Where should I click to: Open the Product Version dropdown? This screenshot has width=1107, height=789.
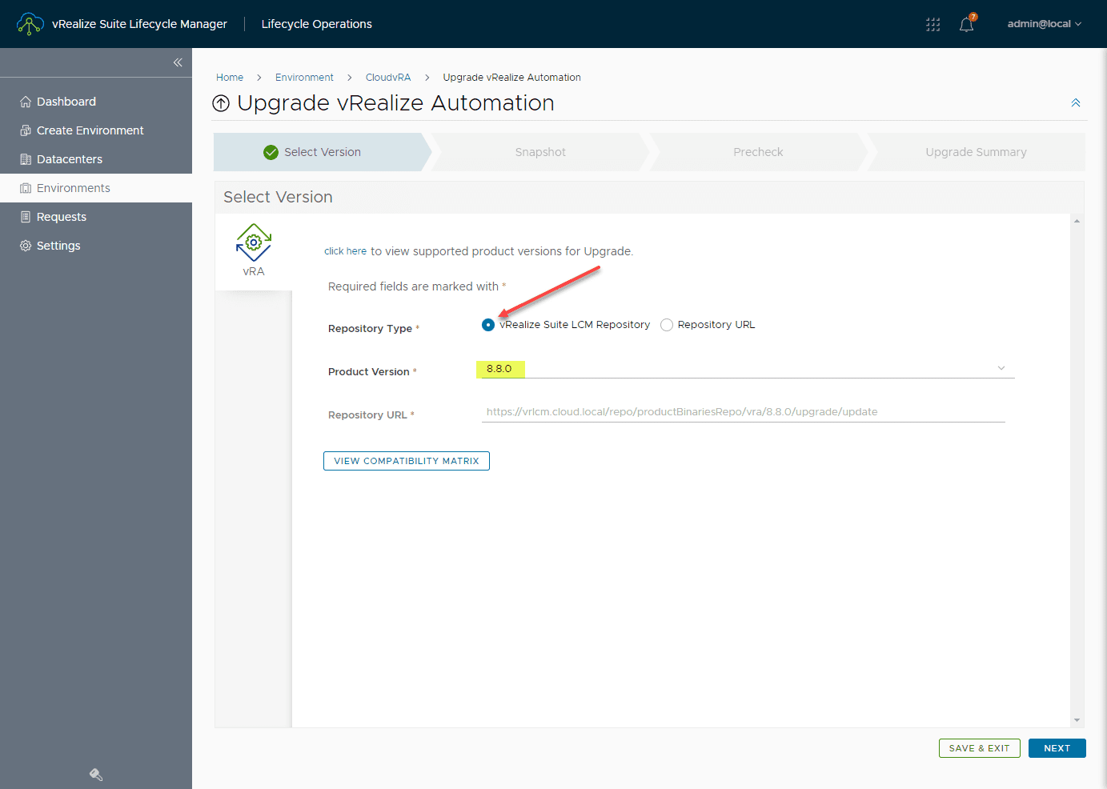point(1001,367)
